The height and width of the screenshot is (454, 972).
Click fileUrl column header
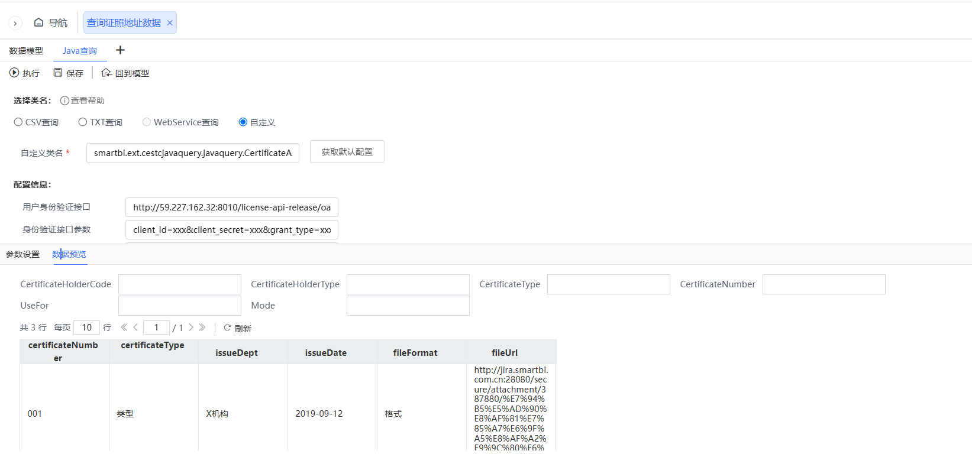(511, 352)
